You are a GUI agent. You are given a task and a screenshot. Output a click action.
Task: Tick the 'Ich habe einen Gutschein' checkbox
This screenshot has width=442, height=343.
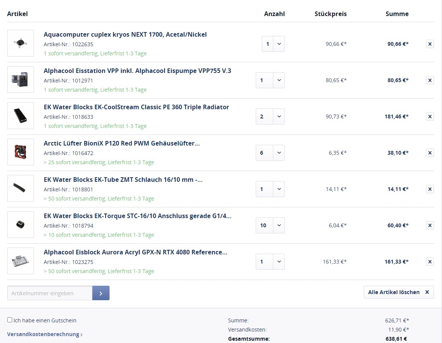pos(10,320)
